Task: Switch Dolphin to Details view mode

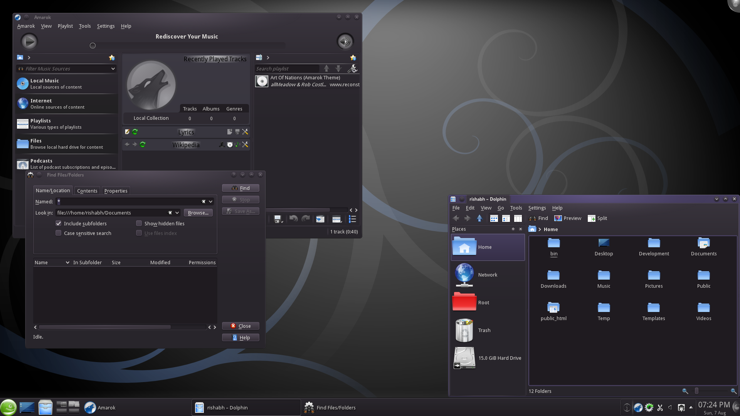Action: pyautogui.click(x=506, y=218)
